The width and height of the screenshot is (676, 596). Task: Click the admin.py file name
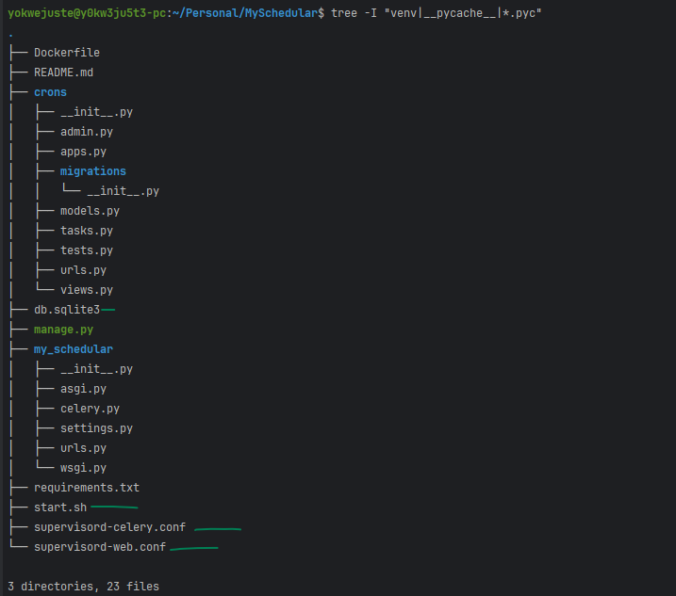[87, 132]
